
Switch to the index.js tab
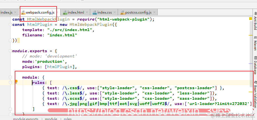pos(7,12)
